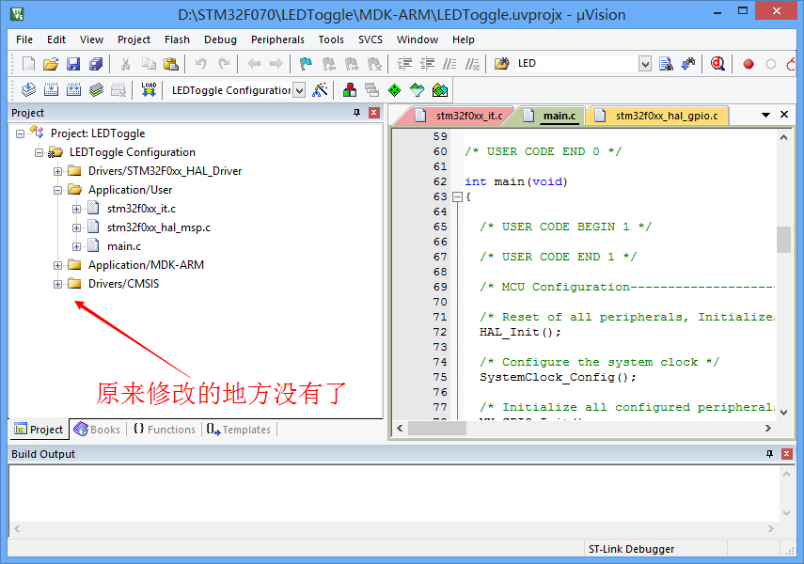The width and height of the screenshot is (804, 564).
Task: Translate the current file
Action: coord(28,90)
